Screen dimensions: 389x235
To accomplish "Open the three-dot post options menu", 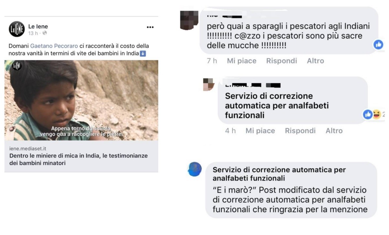I will (150, 27).
